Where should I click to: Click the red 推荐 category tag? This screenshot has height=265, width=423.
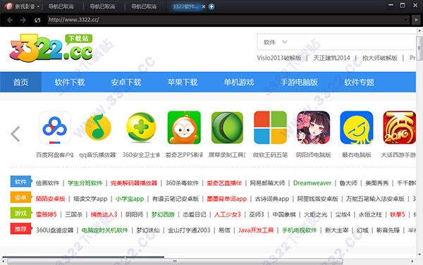coord(21,229)
